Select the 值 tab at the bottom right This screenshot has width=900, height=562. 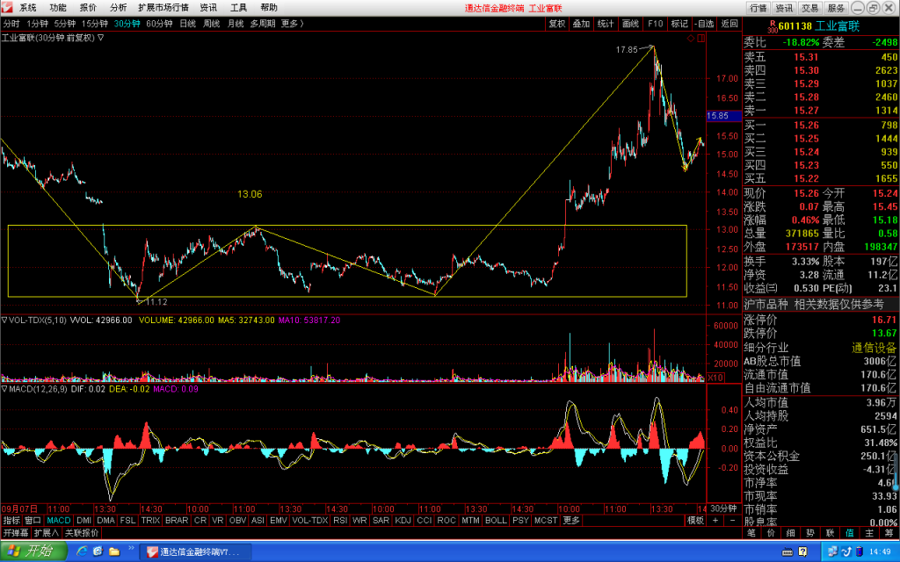point(850,533)
